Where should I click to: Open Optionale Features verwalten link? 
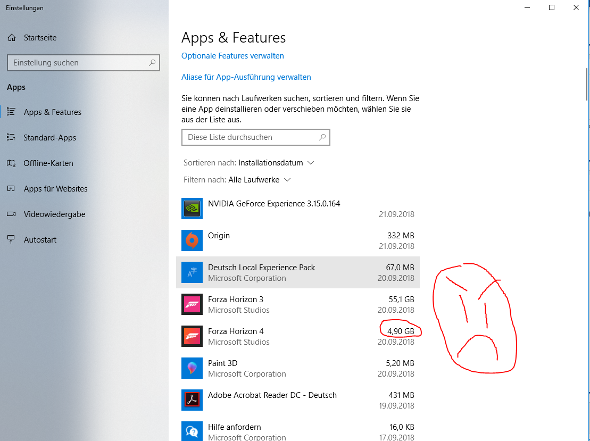(232, 56)
